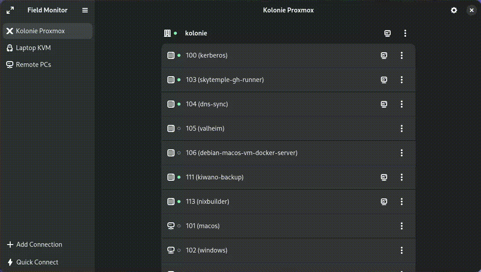This screenshot has height=272, width=481.
Task: Select Kolonie Proxmox in sidebar
Action: pyautogui.click(x=47, y=31)
